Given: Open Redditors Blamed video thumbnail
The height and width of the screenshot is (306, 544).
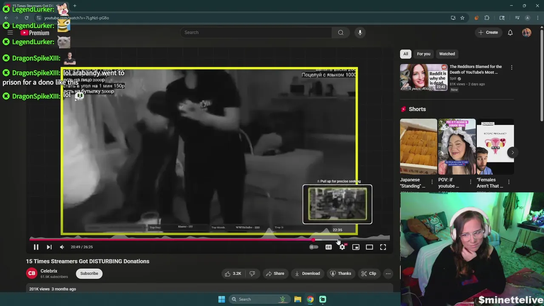Looking at the screenshot, I should 424,77.
